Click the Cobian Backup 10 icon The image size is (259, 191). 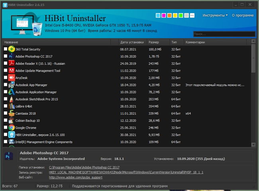tap(12, 120)
